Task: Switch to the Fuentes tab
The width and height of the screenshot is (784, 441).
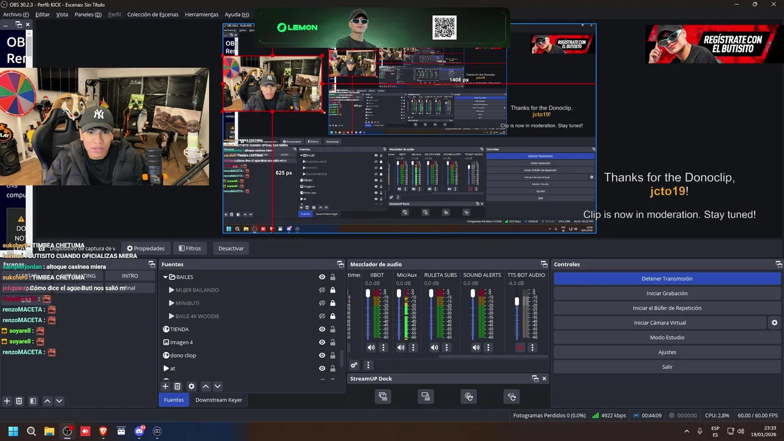Action: (174, 400)
